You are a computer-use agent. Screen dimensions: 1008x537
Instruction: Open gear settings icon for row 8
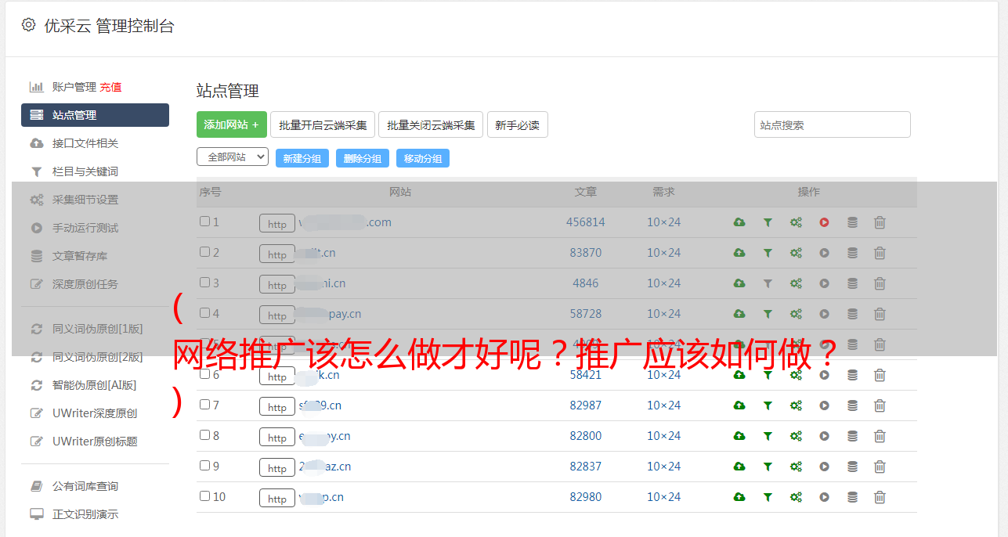tap(796, 436)
